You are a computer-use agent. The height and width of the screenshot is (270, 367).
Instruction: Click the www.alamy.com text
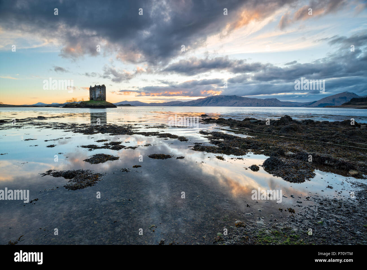[x=334, y=260]
